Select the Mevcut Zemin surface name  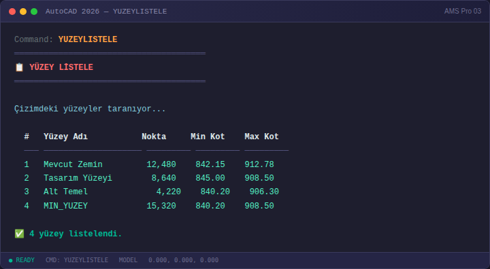coord(73,164)
